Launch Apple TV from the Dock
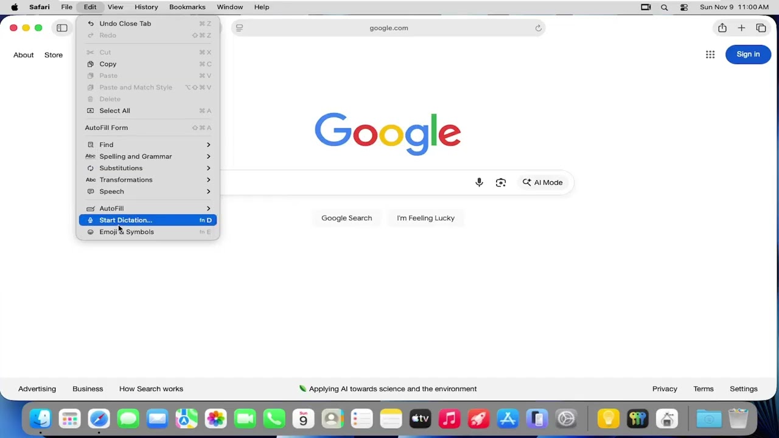This screenshot has height=438, width=779. click(x=421, y=419)
